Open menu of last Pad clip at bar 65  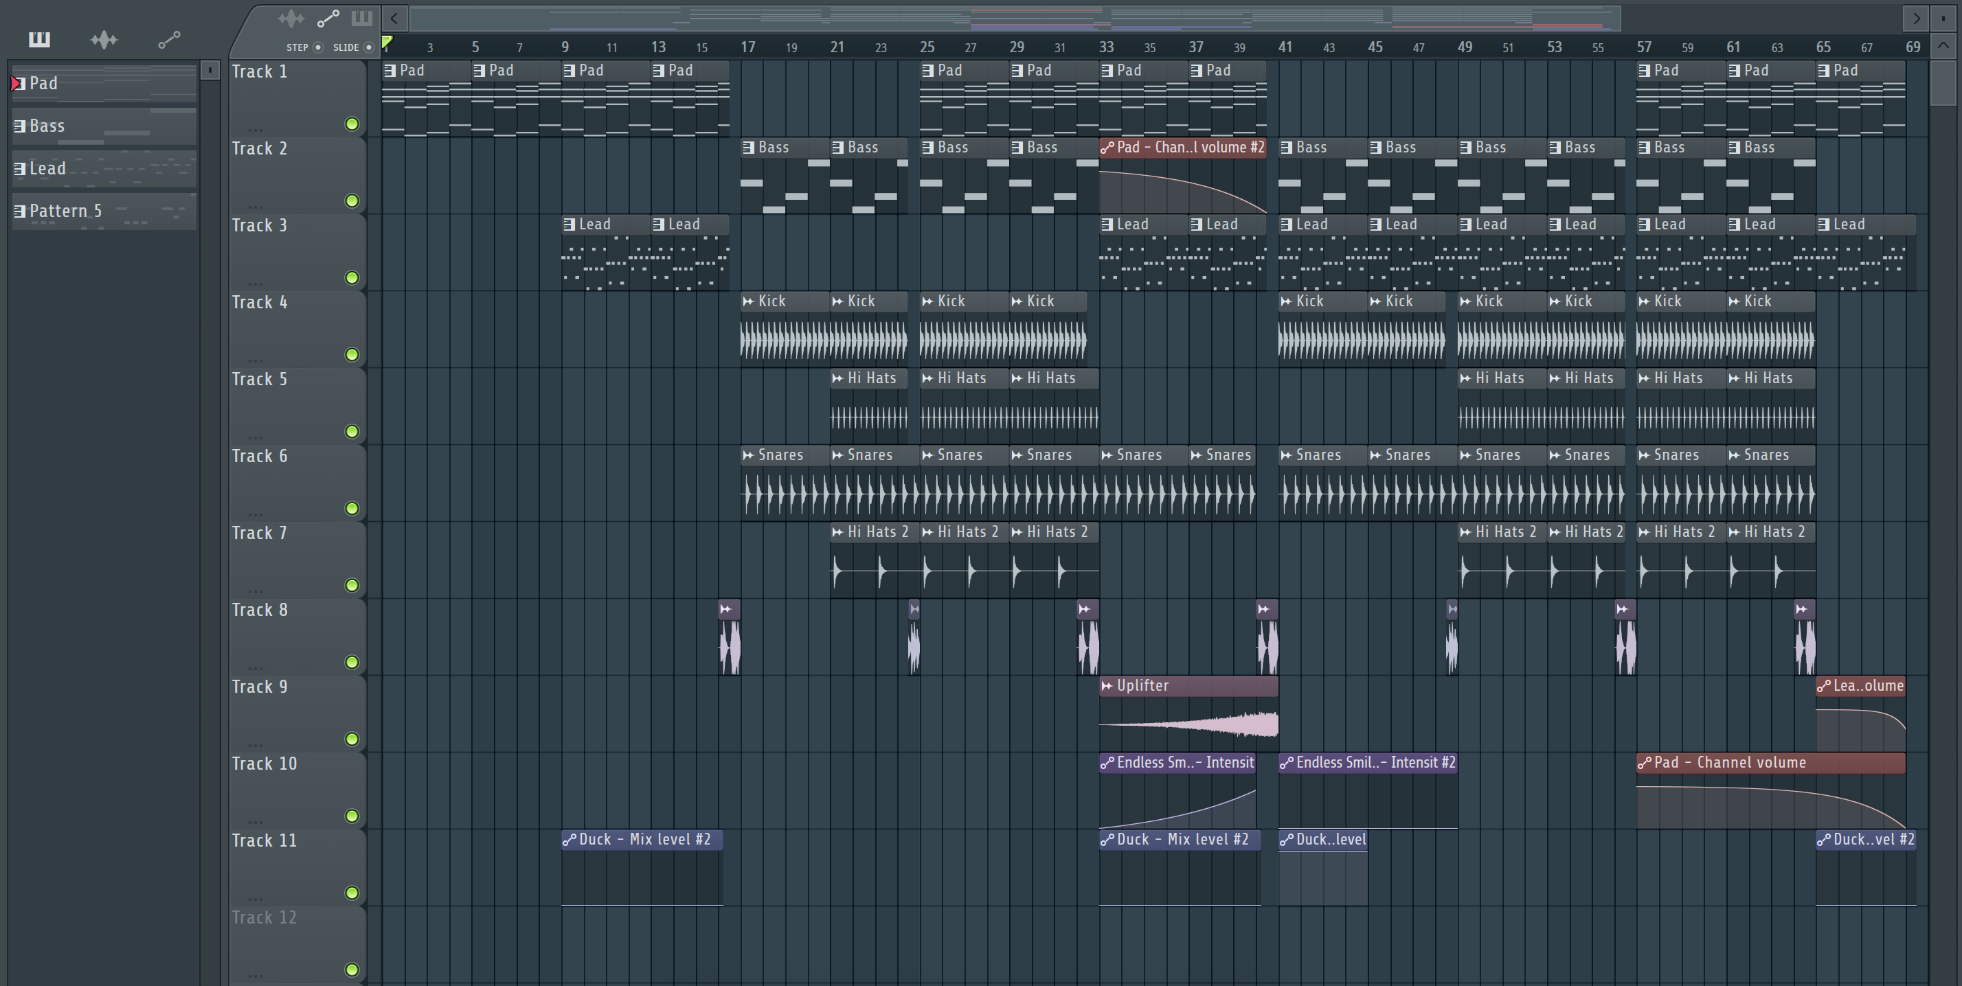click(1823, 71)
